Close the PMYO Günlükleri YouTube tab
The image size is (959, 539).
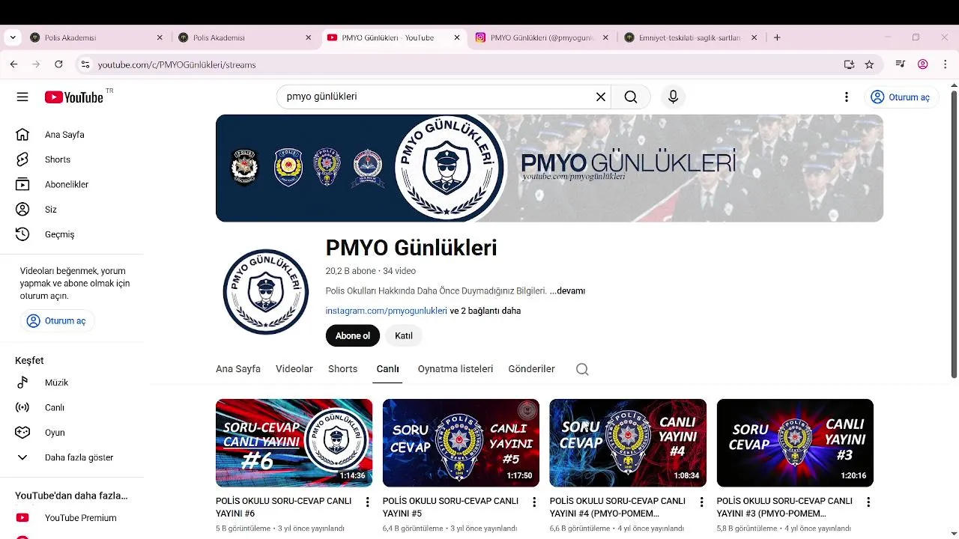point(457,37)
